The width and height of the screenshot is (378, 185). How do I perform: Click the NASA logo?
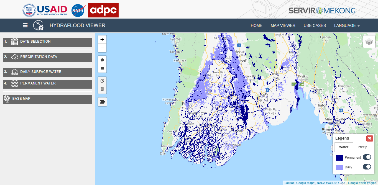(78, 11)
